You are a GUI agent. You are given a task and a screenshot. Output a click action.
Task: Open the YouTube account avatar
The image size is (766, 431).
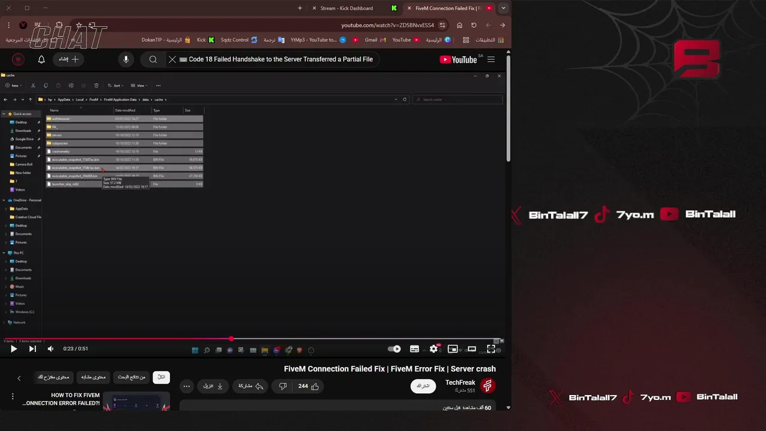(x=18, y=59)
